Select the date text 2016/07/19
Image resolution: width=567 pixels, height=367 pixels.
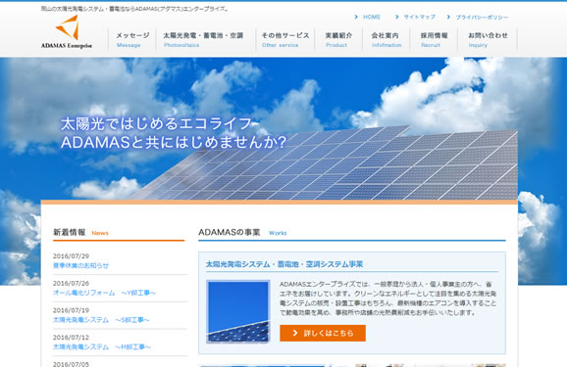tap(71, 310)
